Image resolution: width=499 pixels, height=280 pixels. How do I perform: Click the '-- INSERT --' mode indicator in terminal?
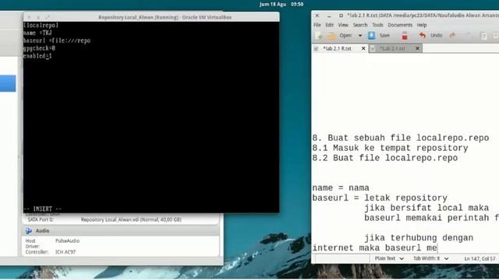click(x=43, y=209)
